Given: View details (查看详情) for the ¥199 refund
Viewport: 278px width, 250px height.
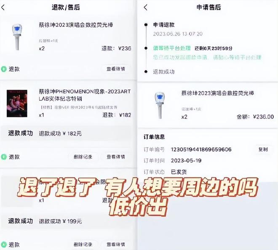Looking at the screenshot, I should (115, 245).
